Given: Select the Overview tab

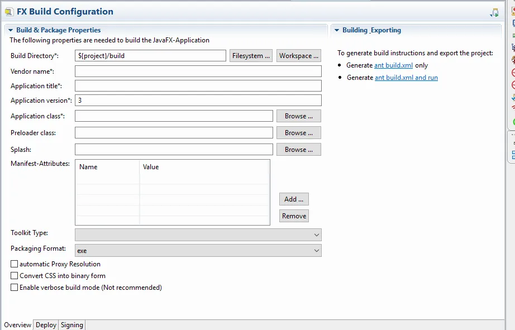Looking at the screenshot, I should [17, 325].
